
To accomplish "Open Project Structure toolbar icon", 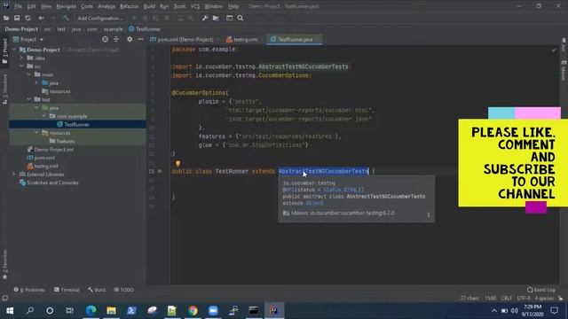I will coord(216,18).
